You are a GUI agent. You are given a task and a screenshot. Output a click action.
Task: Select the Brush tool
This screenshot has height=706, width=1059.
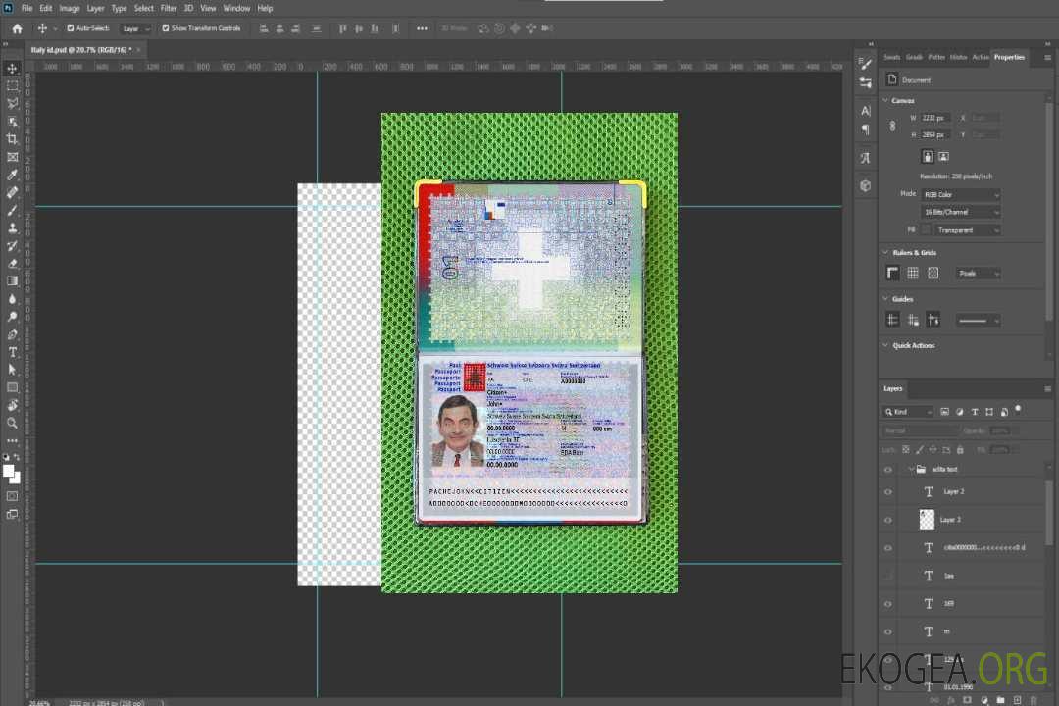pyautogui.click(x=12, y=210)
